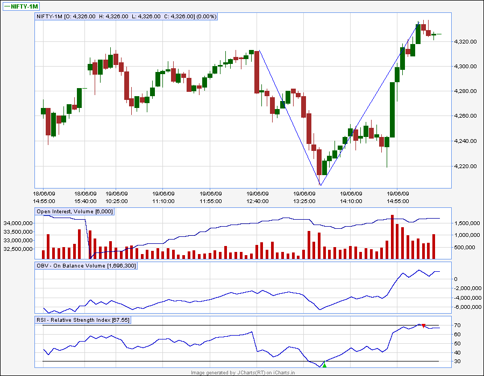Click the -6,000,000 OBV axis label
The image size is (484, 376).
[x=467, y=307]
